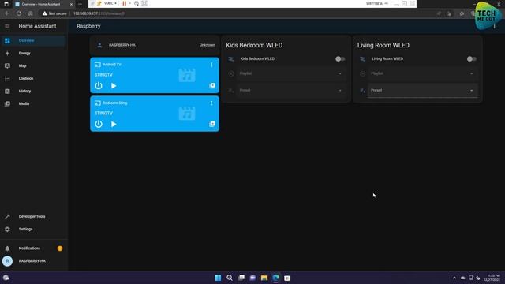
Task: Open Living Room WLED Preset dropdown
Action: (x=422, y=91)
